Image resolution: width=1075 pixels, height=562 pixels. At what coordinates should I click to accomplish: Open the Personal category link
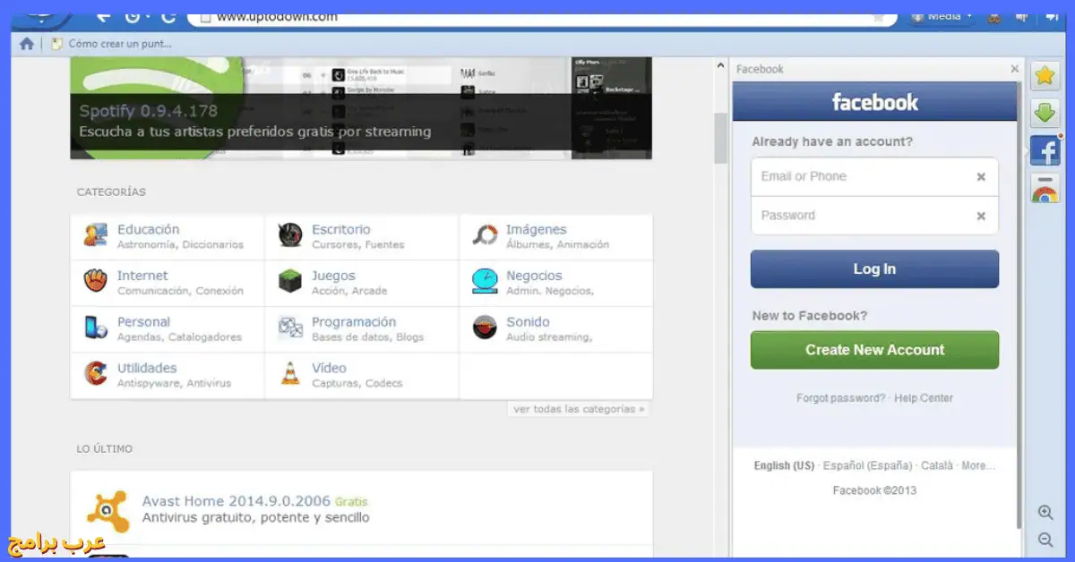143,321
